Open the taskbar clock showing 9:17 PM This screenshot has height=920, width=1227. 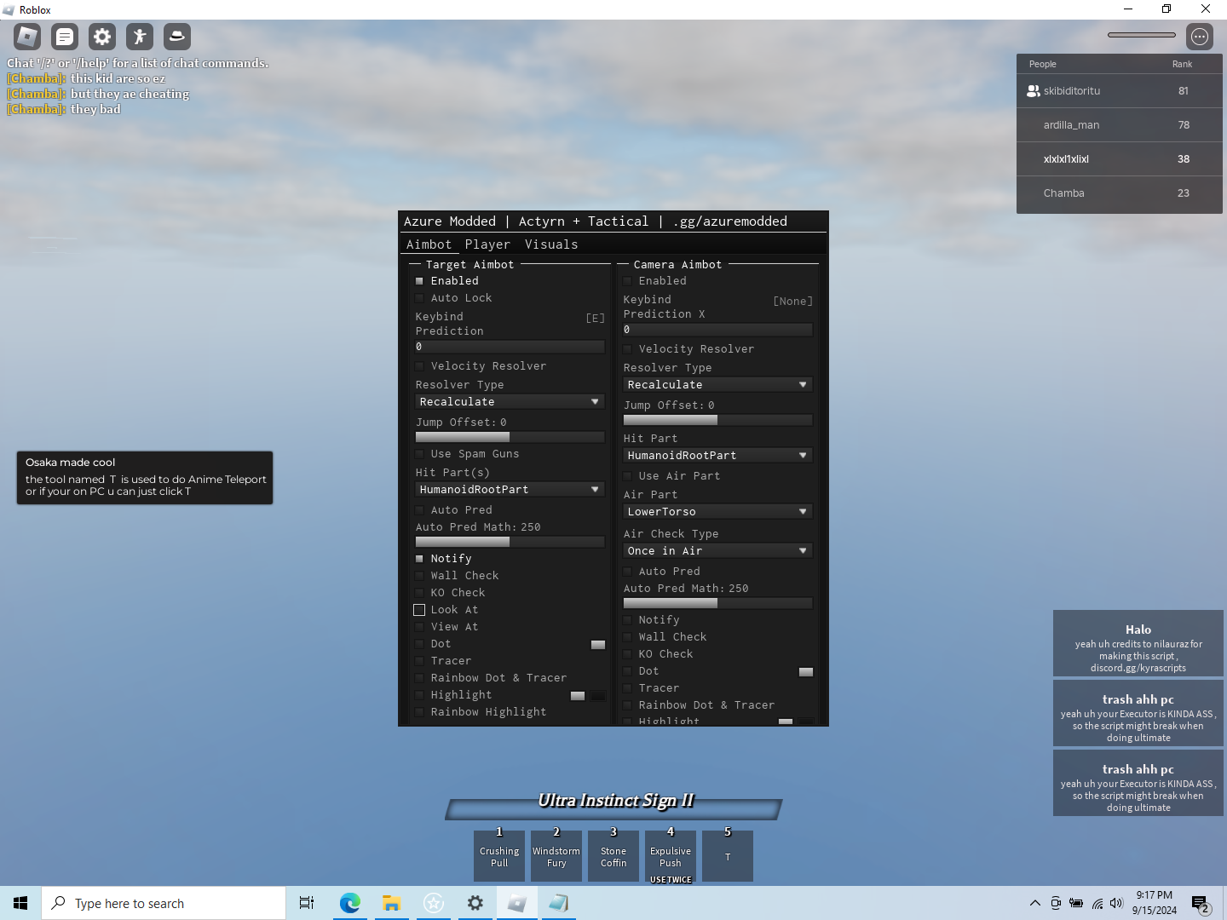point(1155,903)
